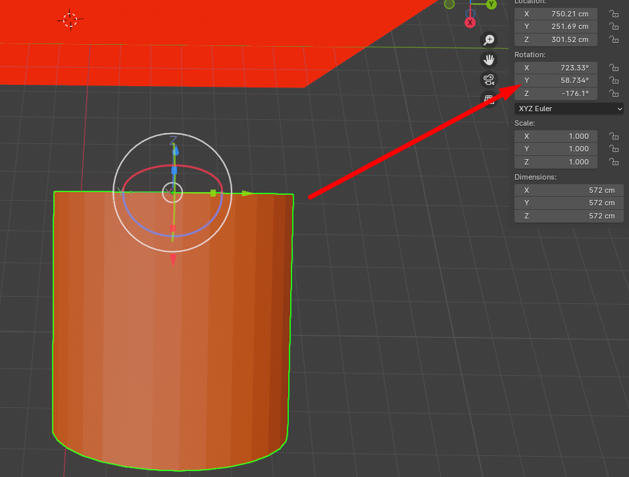
Task: Open the XYZ Euler rotation mode dropdown
Action: [x=569, y=109]
